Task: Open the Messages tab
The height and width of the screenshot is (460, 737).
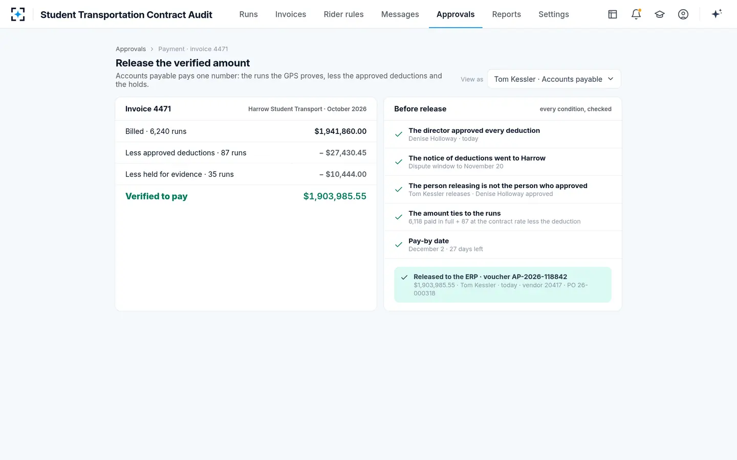Action: 400,14
